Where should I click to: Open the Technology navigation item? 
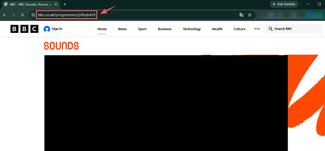(x=192, y=29)
